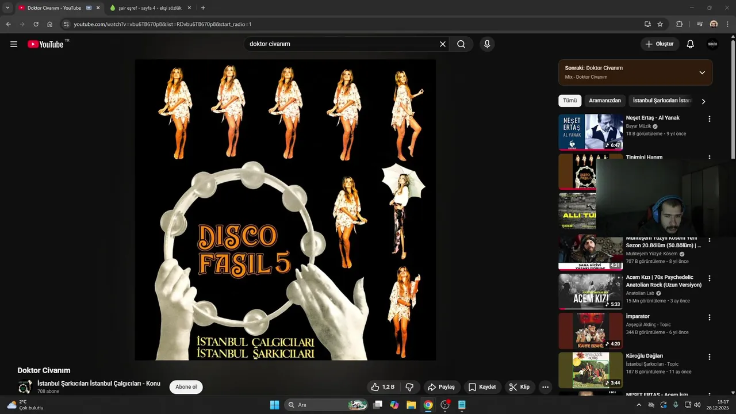Open volume control in system tray
The width and height of the screenshot is (736, 414).
697,405
